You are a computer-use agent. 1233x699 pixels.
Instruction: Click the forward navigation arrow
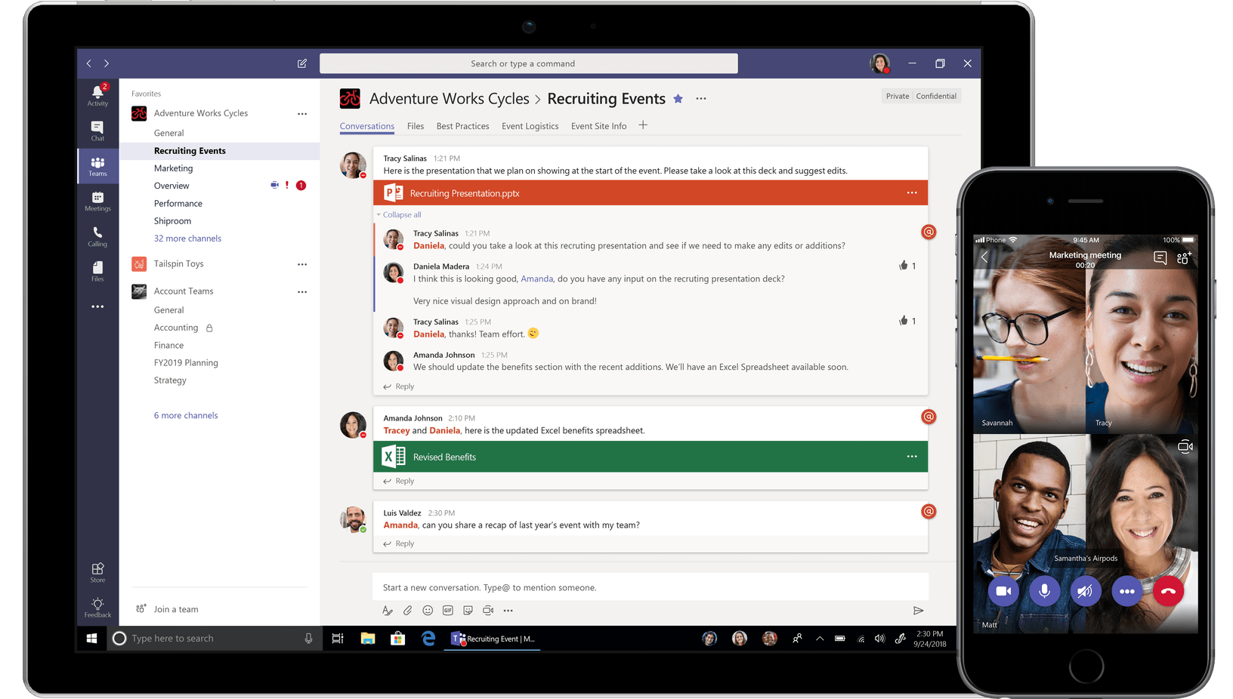(x=107, y=63)
